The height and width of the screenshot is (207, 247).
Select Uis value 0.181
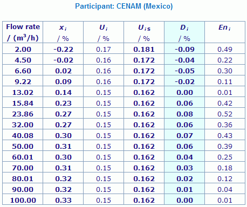[144, 49]
